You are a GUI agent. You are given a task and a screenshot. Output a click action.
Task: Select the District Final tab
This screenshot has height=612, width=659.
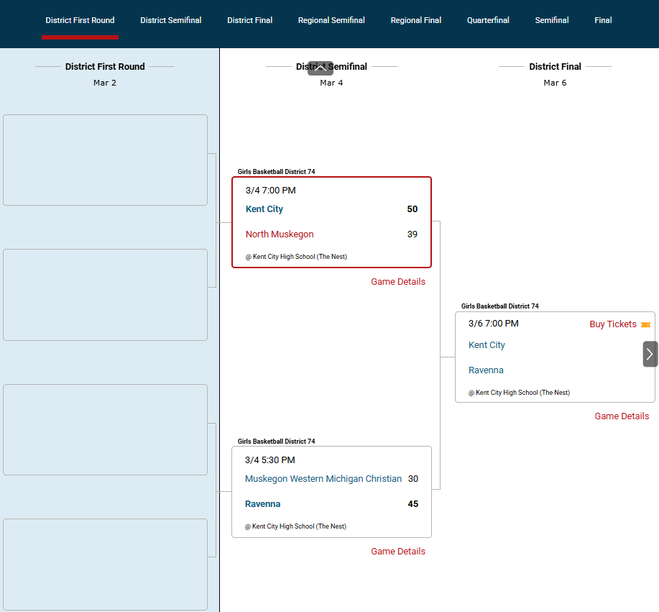click(250, 20)
